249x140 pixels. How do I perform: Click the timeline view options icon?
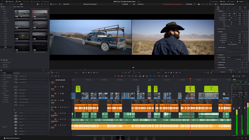pos(52,76)
